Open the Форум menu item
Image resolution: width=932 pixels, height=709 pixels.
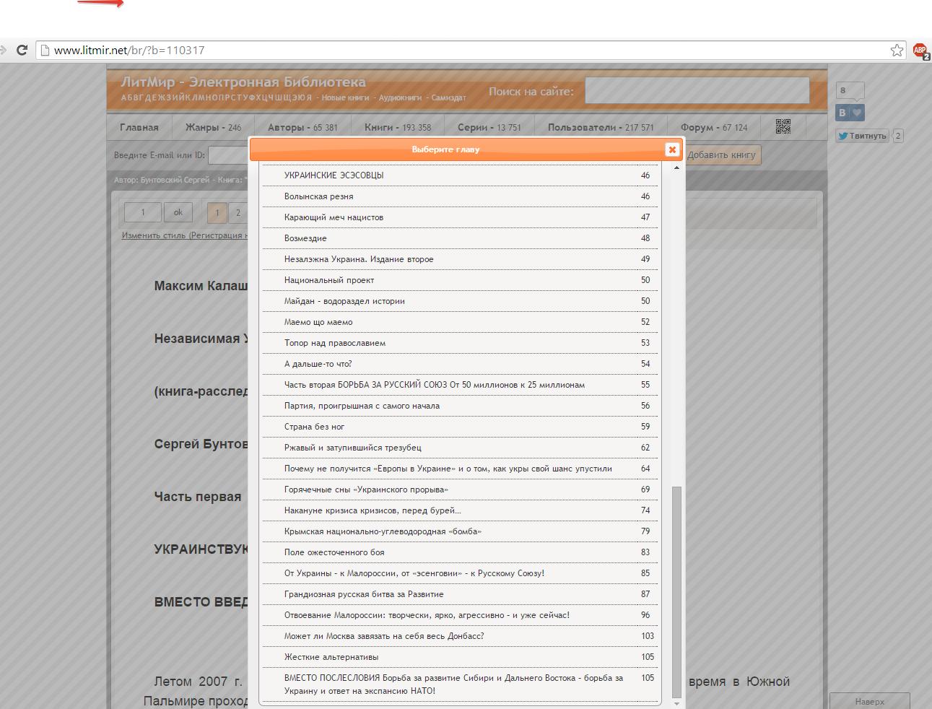pos(714,127)
